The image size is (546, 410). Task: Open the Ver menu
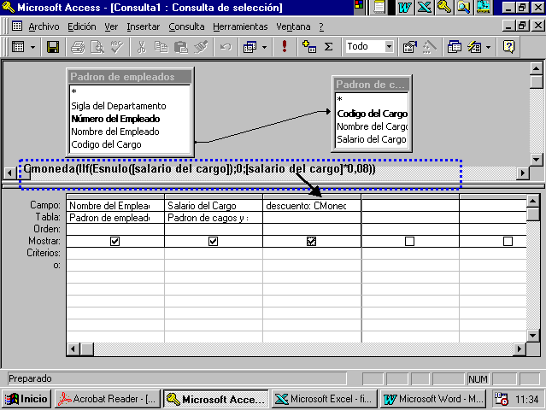(x=111, y=26)
